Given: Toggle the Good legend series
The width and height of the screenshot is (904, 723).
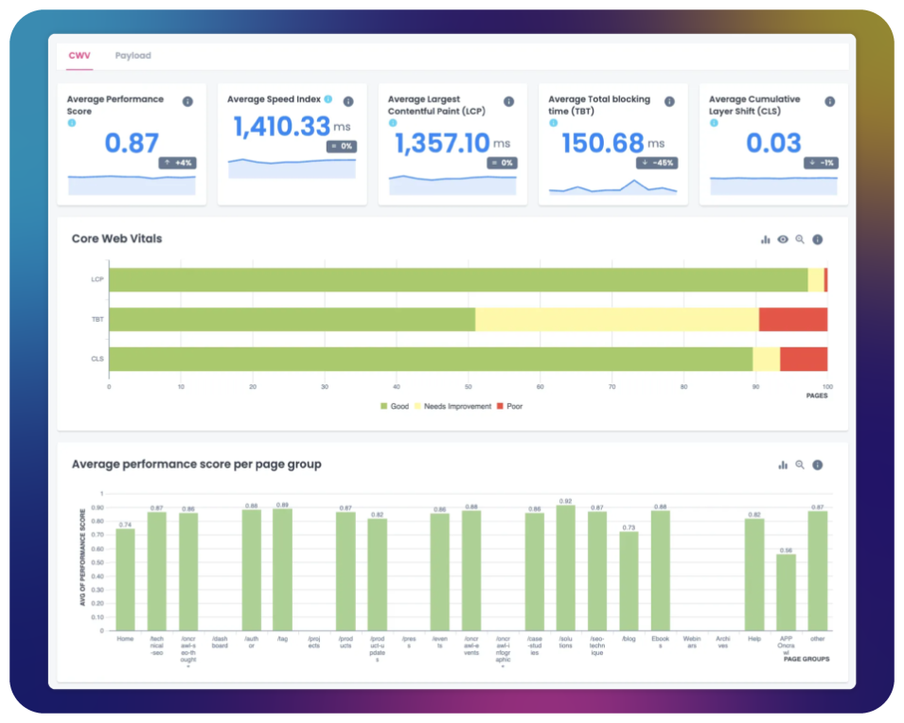Looking at the screenshot, I should pyautogui.click(x=397, y=406).
